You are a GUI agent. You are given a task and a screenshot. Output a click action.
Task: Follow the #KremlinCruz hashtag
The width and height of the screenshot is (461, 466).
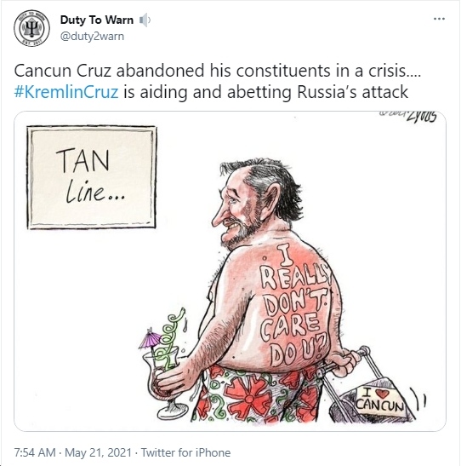point(66,91)
